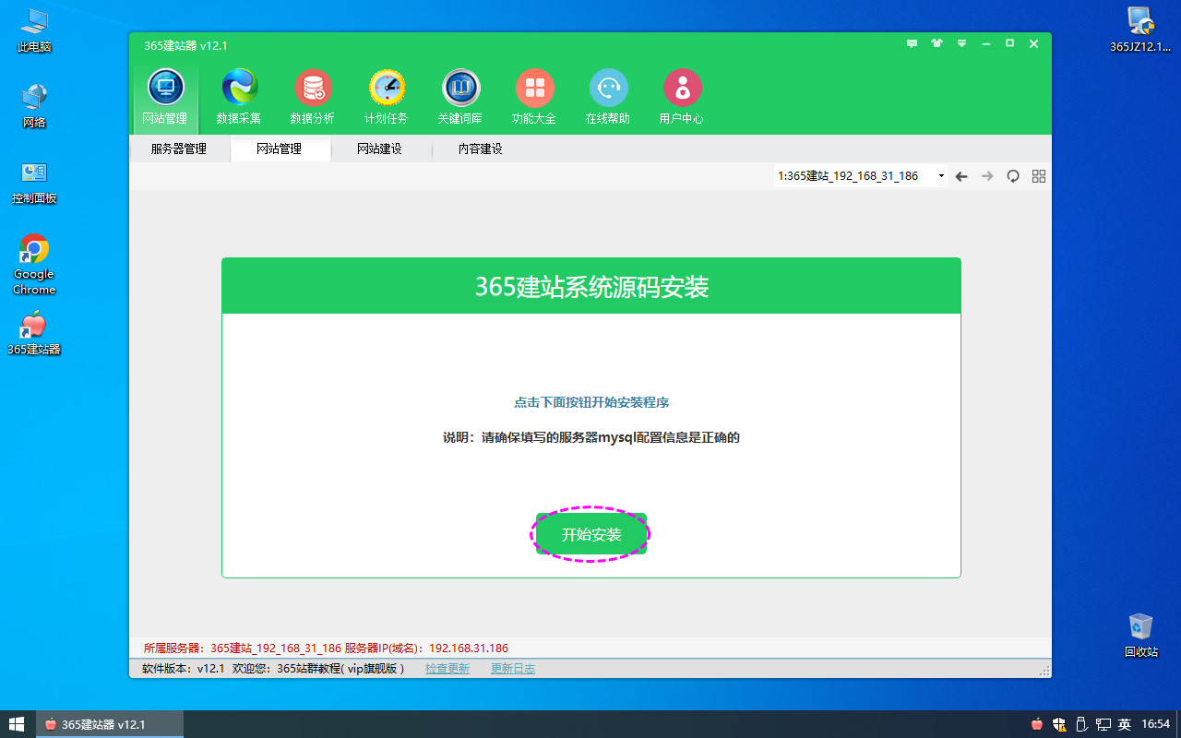Click the 检查更新 link

pyautogui.click(x=447, y=669)
